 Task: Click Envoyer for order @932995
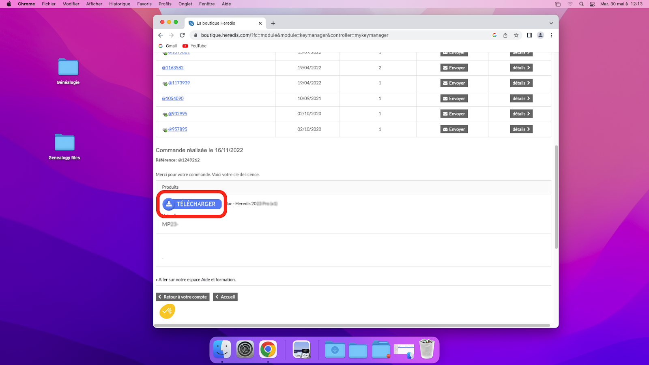click(x=454, y=114)
